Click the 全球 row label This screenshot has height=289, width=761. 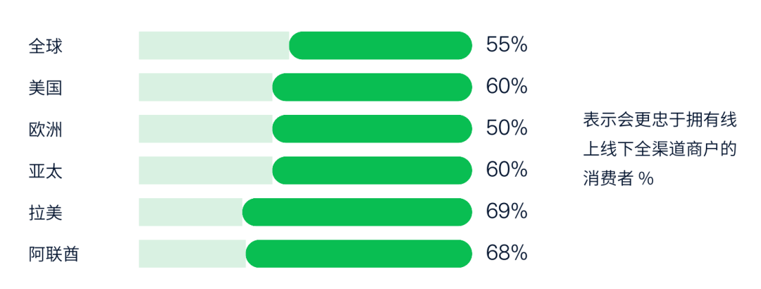(46, 47)
